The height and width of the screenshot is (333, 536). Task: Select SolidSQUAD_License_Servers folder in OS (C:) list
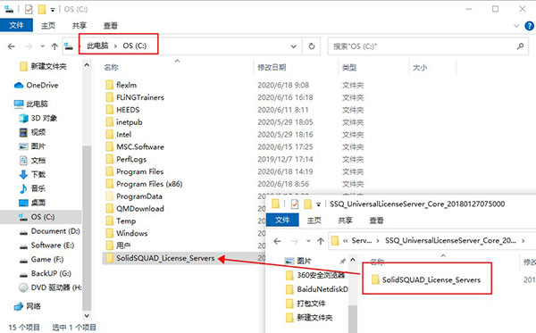(x=165, y=258)
